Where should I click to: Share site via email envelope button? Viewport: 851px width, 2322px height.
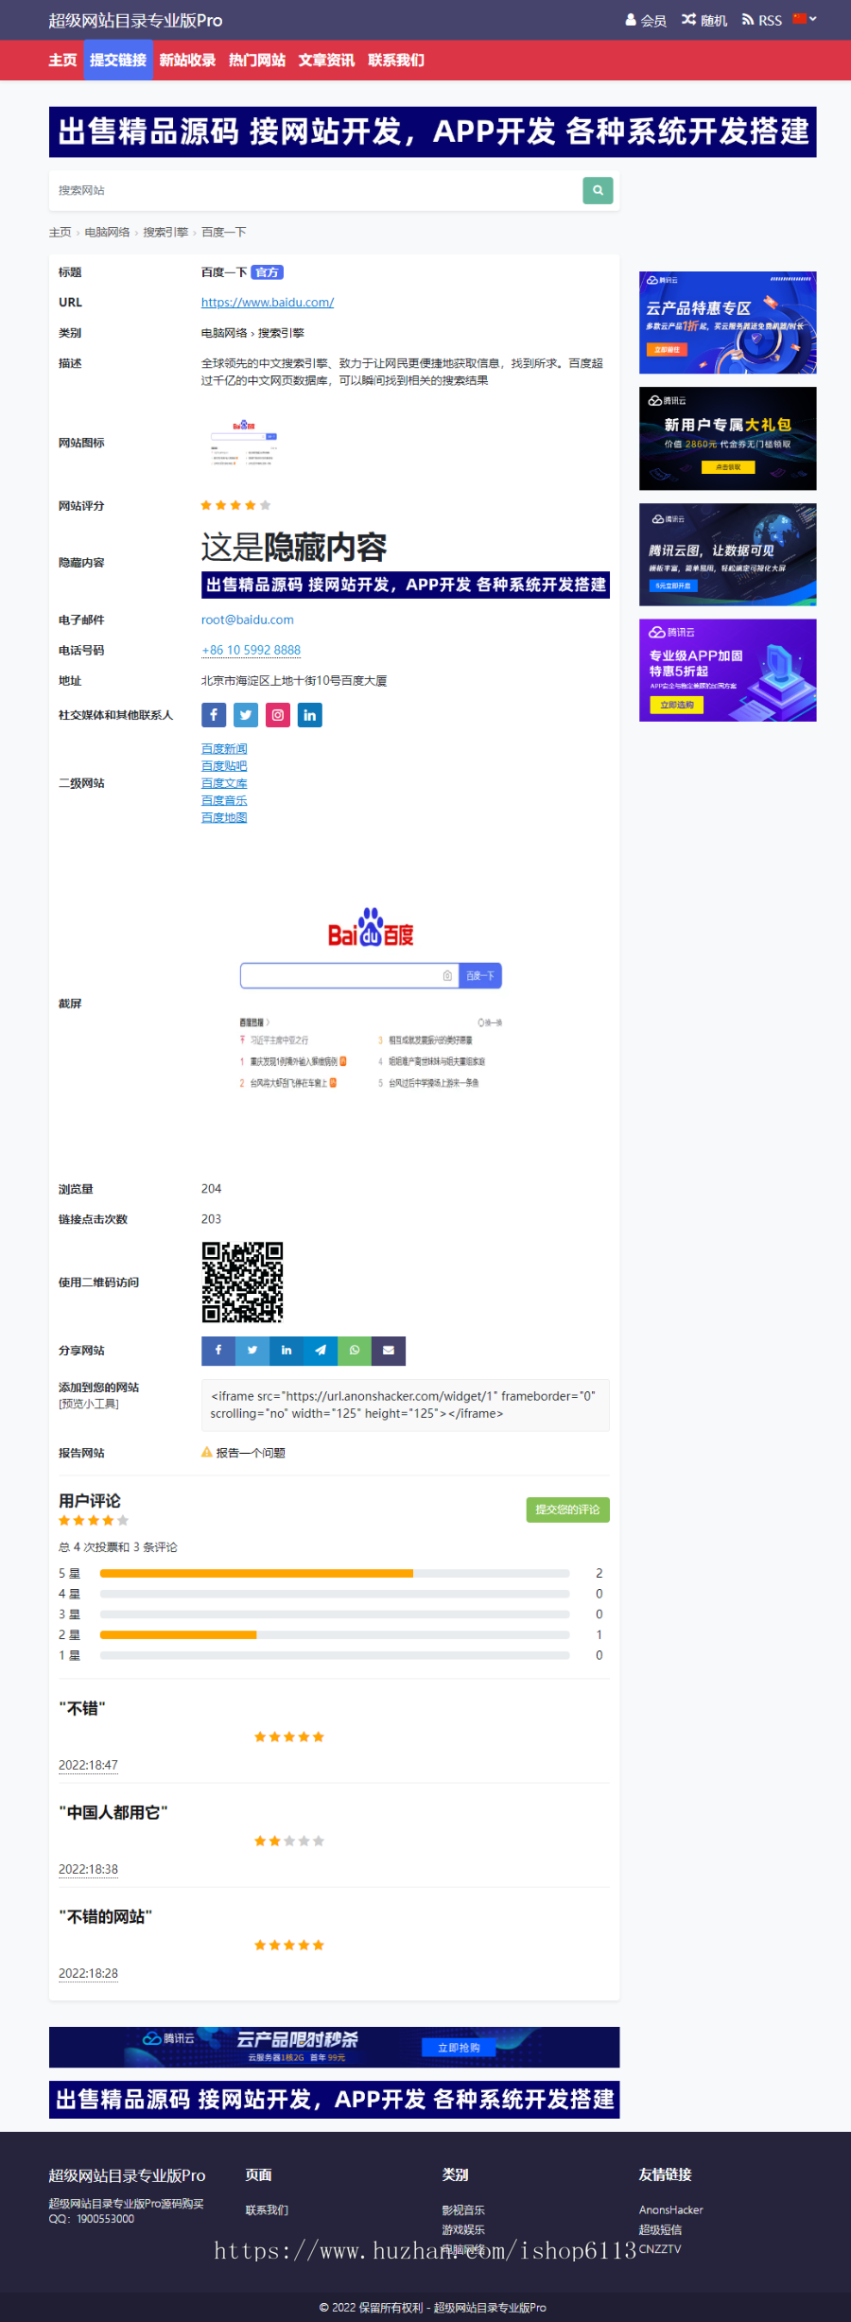point(389,1351)
